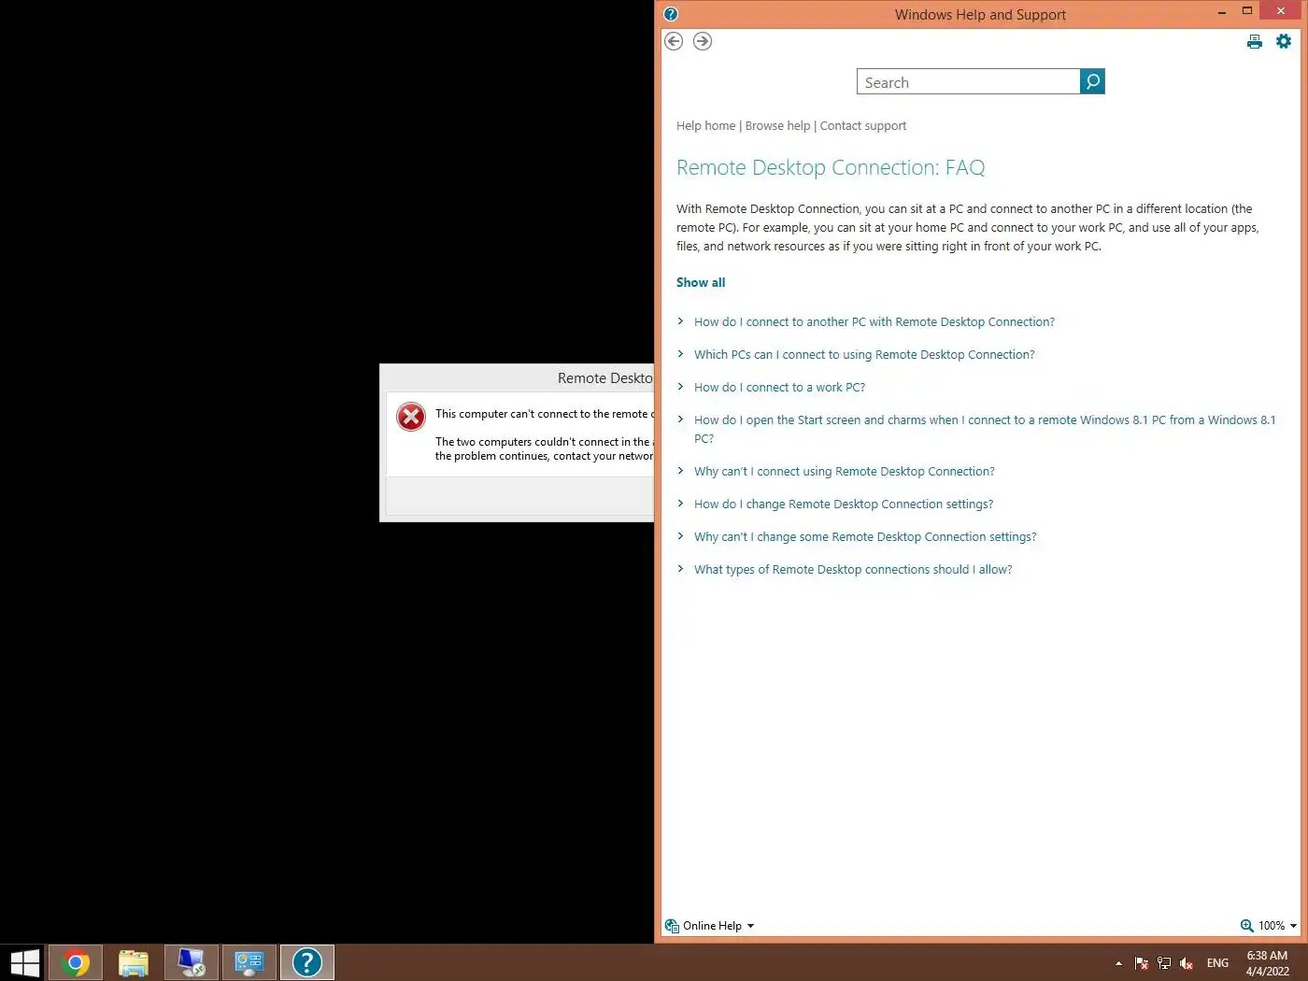Expand "How do I connect to another PC" chevron
This screenshot has height=981, width=1308.
tap(680, 320)
